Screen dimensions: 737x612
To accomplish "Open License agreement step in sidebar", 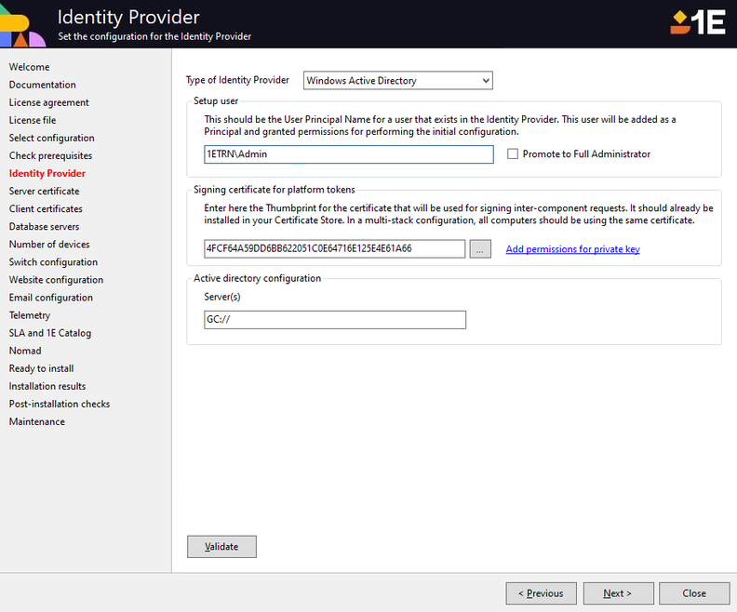I will (49, 102).
